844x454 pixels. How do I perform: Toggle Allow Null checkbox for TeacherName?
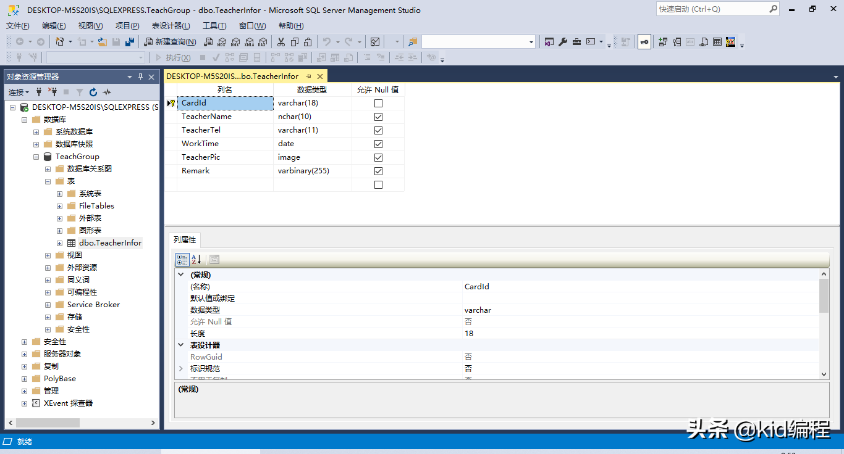tap(378, 117)
